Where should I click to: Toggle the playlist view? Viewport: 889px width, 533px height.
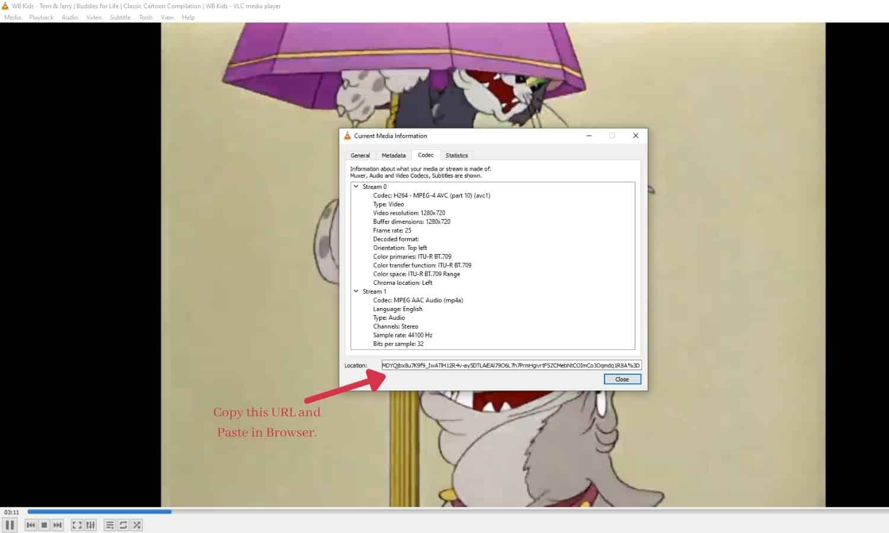coord(110,525)
